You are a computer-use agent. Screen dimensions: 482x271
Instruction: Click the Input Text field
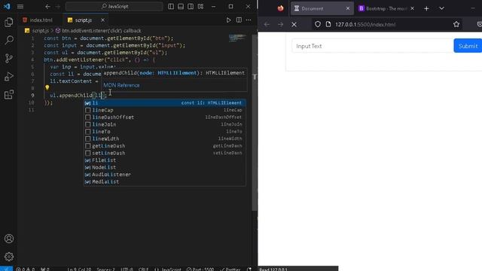point(373,46)
